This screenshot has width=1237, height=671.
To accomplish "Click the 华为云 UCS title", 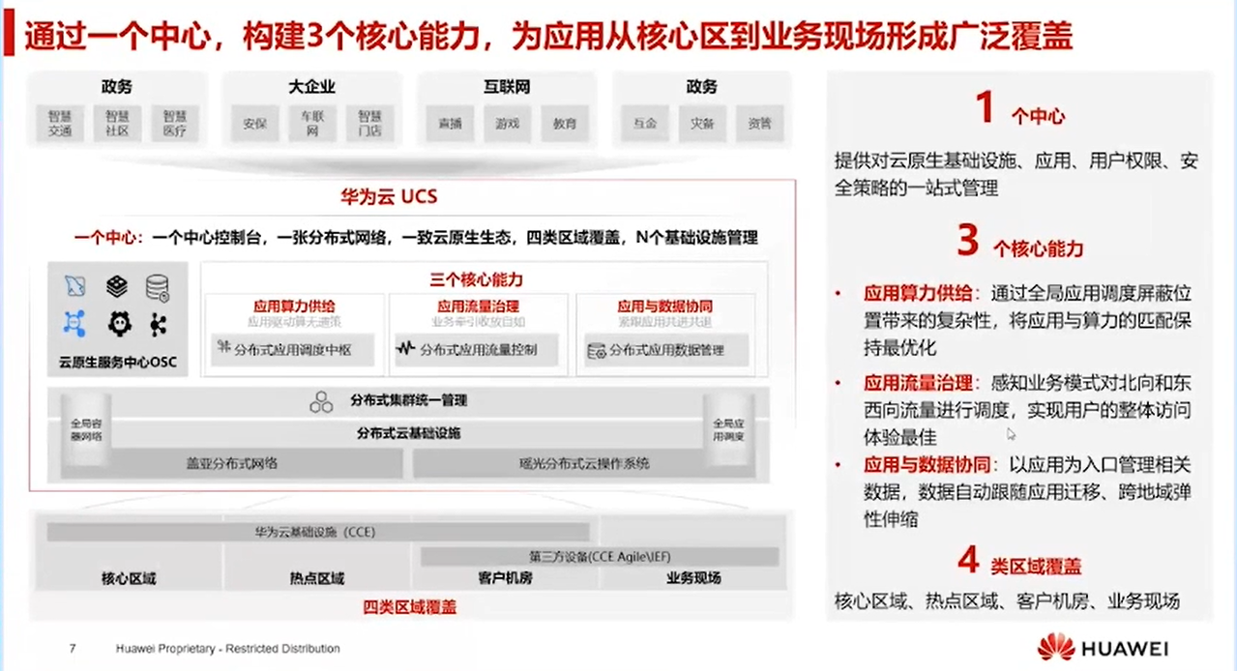I will pyautogui.click(x=388, y=197).
